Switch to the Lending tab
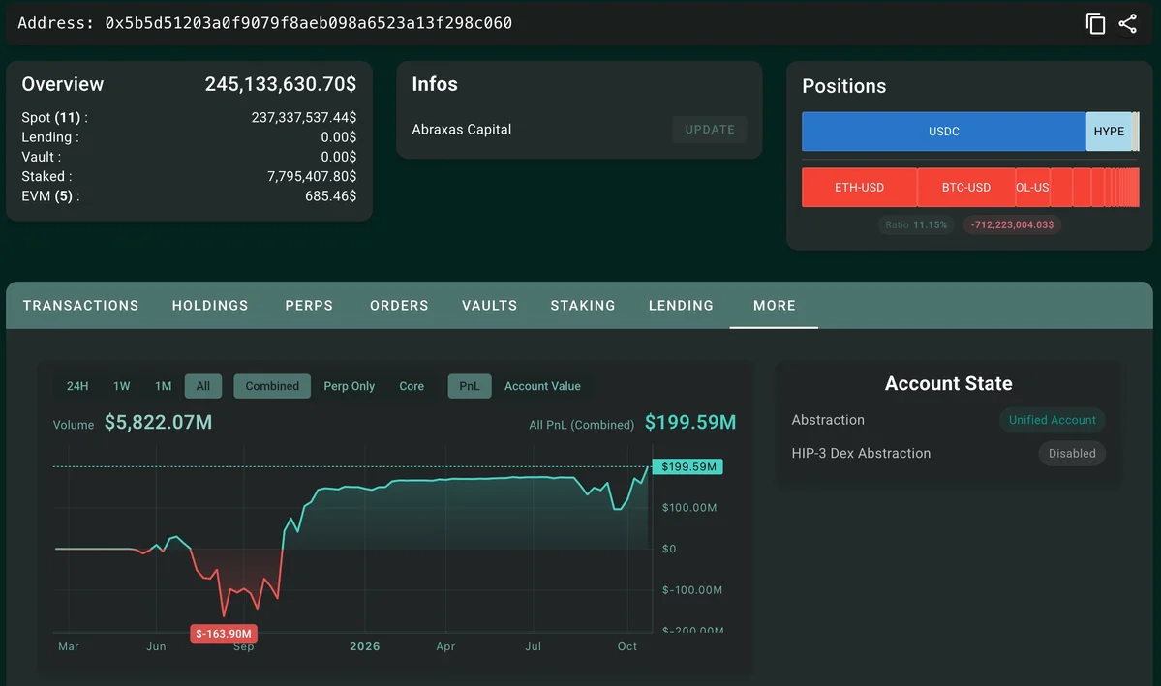Screen dimensions: 1161x686 681,306
